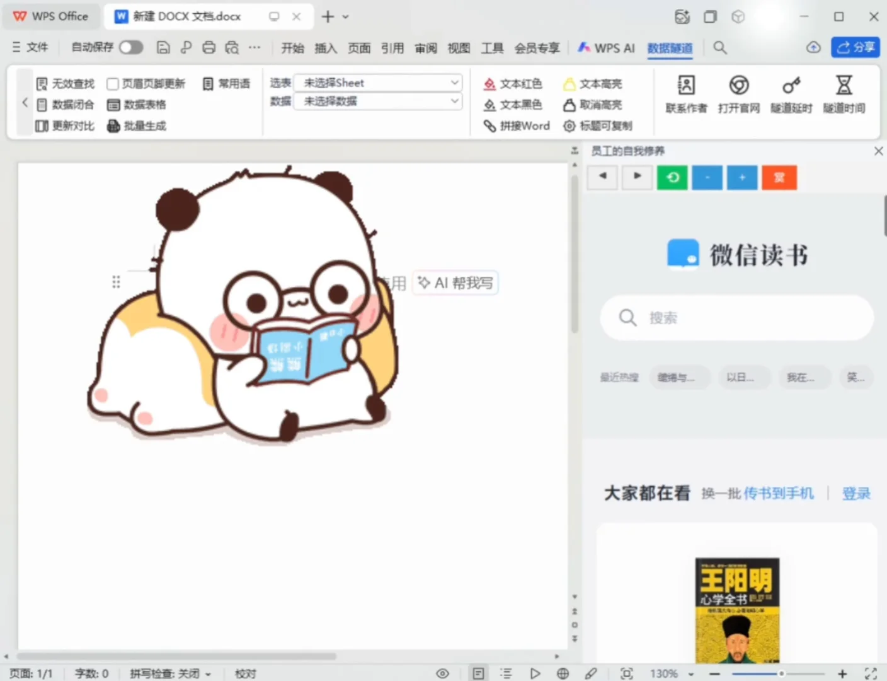This screenshot has width=887, height=681.
Task: Click the 登录 login link
Action: [x=856, y=493]
